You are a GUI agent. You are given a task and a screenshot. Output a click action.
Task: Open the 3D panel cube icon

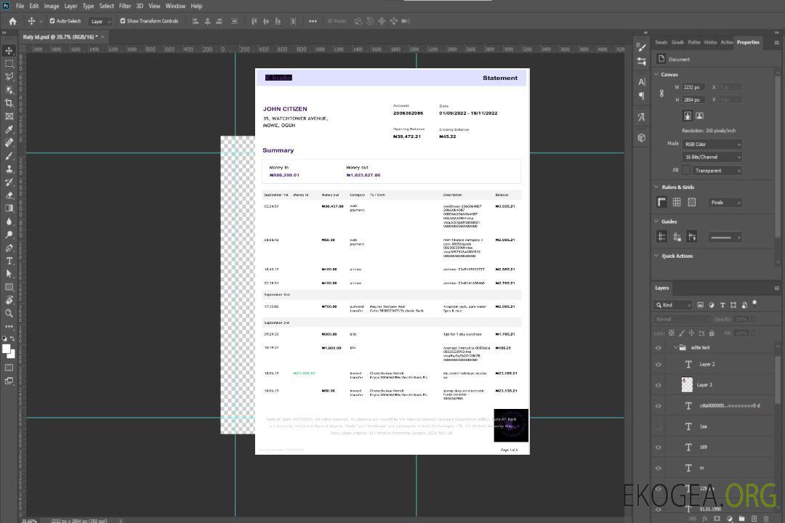point(642,137)
